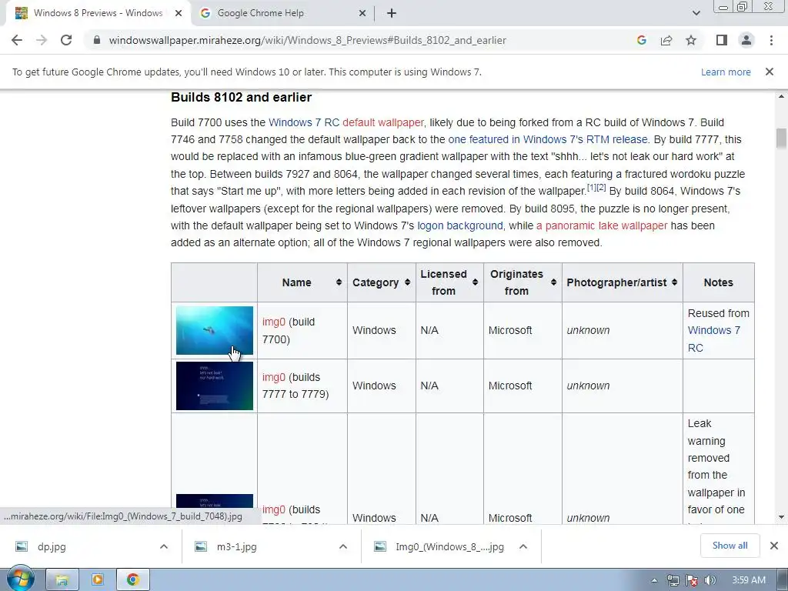Open reference footnote [2]
This screenshot has height=591, width=788.
(601, 188)
